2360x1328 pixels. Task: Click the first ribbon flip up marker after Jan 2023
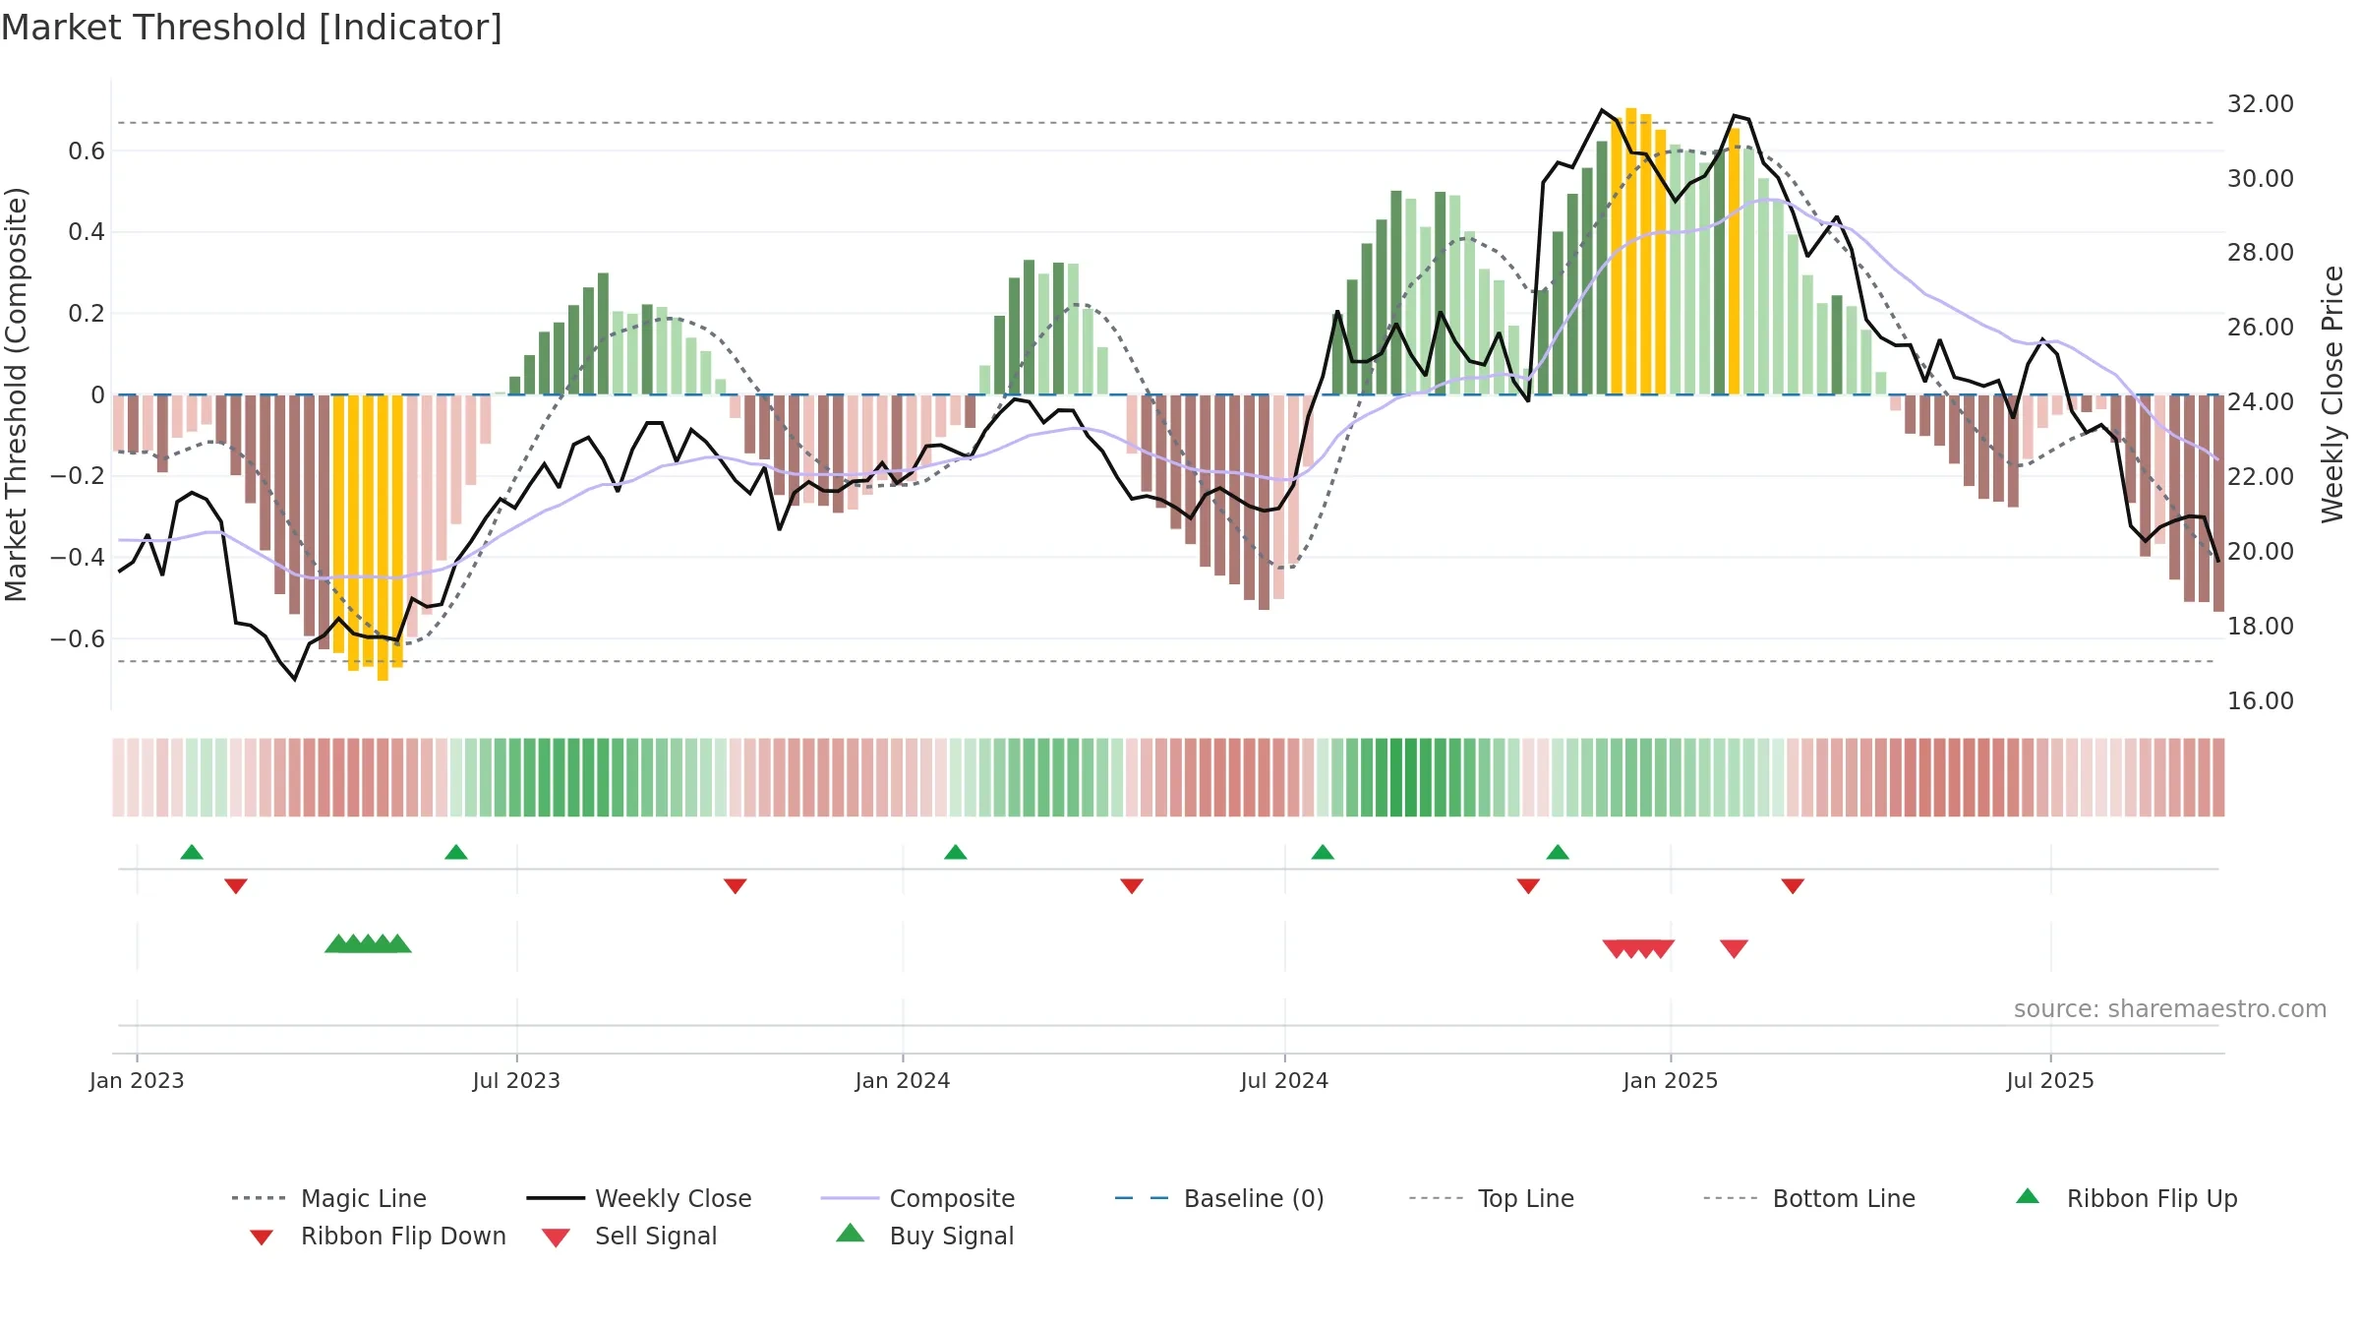pos(192,852)
